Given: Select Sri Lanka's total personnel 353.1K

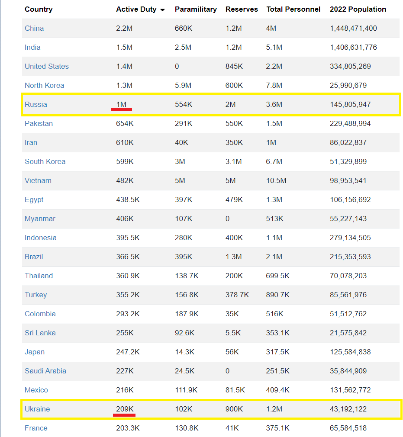Looking at the screenshot, I should point(277,333).
